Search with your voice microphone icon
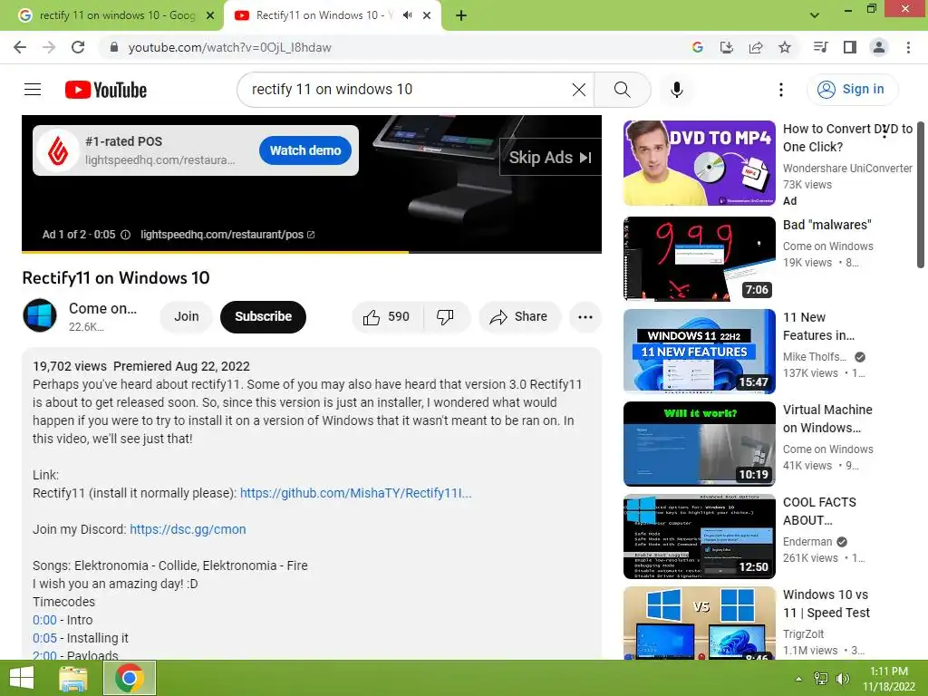Viewport: 928px width, 696px height. (676, 90)
